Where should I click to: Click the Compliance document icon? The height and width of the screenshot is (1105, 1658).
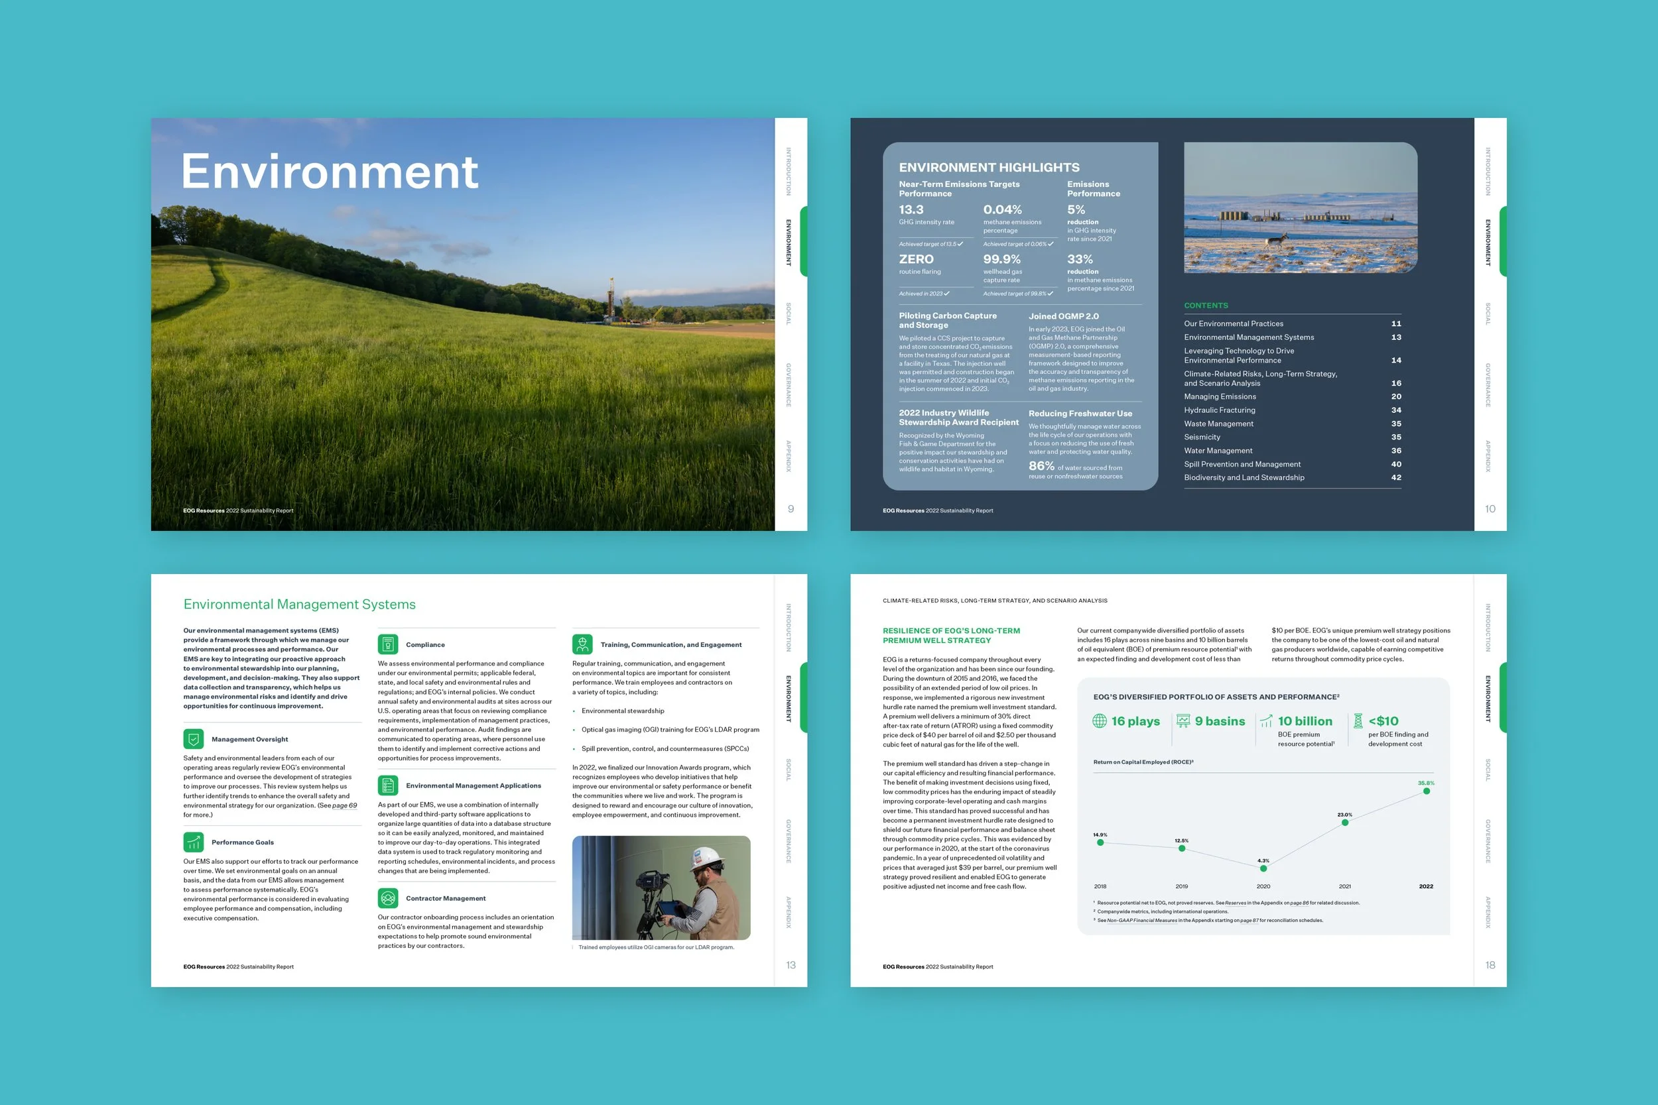(388, 644)
